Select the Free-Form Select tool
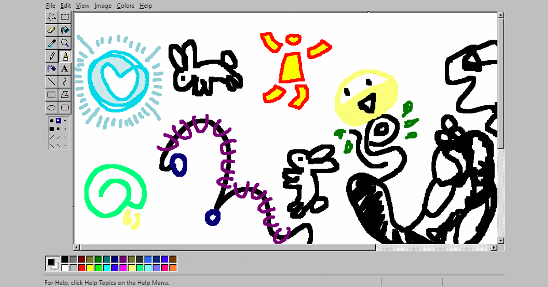Viewport: 548px width, 287px height. tap(52, 17)
